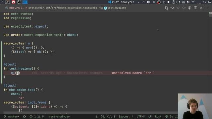Viewport: 212px width, 119px height.
Task: Open notifications bell in tray
Action: pos(154,2)
